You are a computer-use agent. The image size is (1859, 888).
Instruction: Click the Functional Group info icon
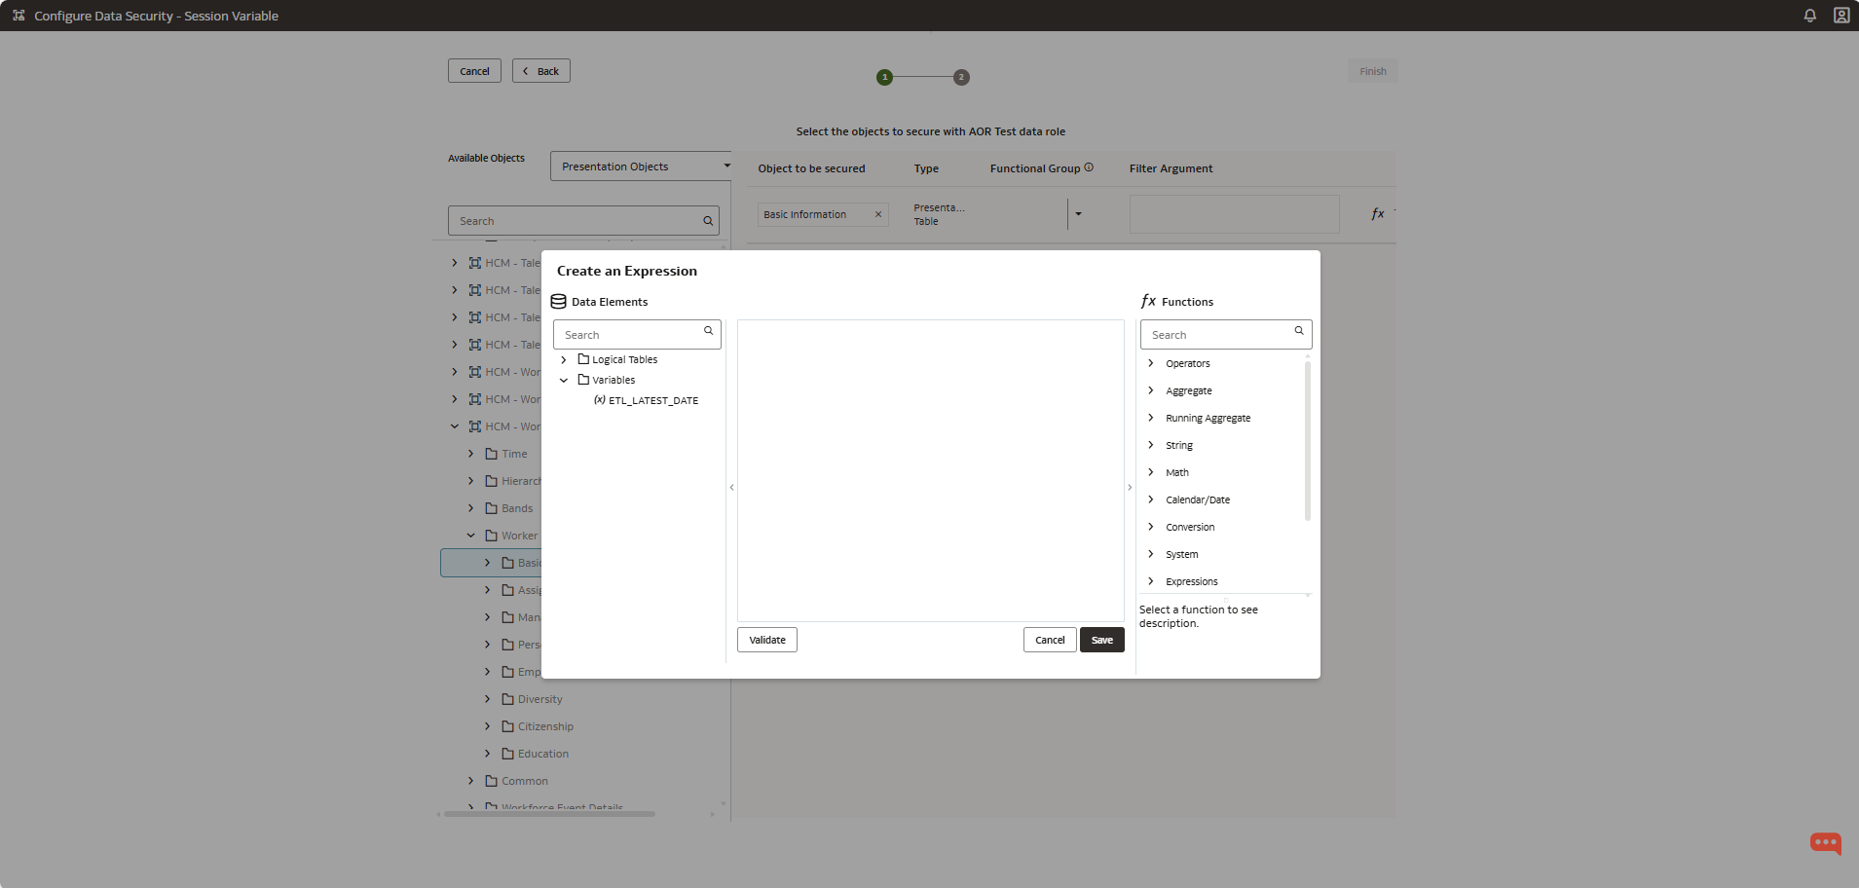point(1089,167)
